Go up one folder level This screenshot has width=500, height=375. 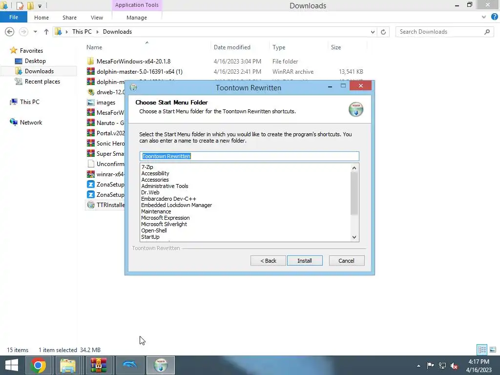click(x=46, y=32)
